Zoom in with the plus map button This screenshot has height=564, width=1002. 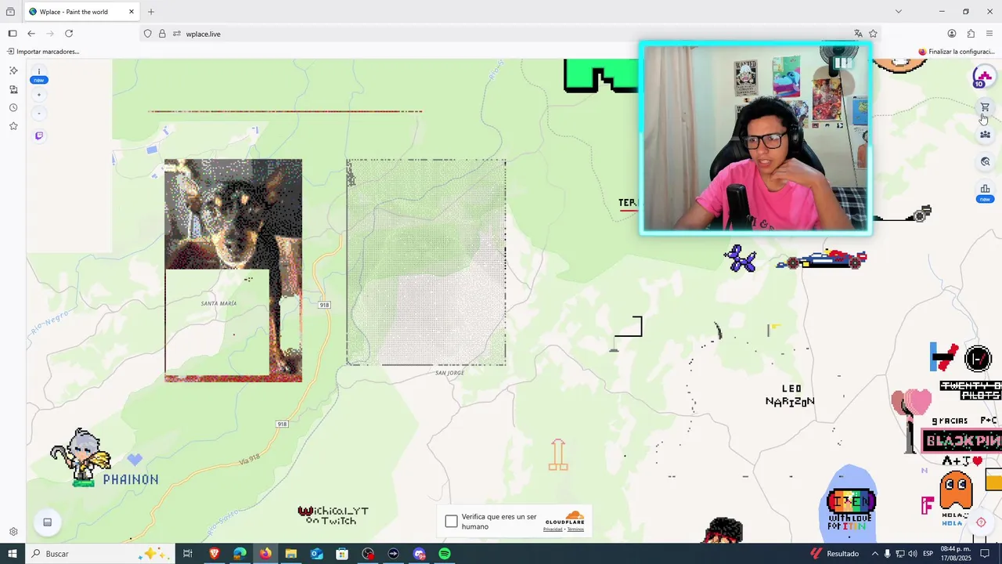point(39,95)
